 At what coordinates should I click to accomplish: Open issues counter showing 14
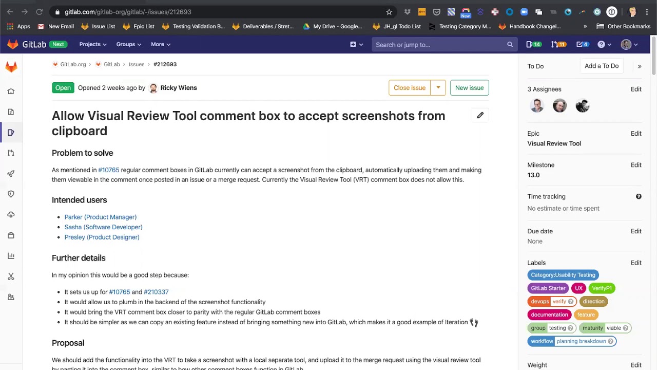coord(533,45)
